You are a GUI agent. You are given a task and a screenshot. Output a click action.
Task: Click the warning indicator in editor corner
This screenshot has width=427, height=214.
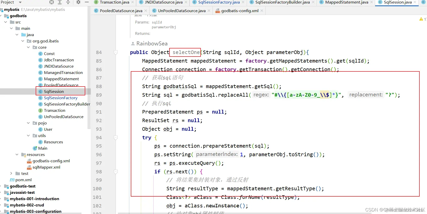tap(421, 19)
